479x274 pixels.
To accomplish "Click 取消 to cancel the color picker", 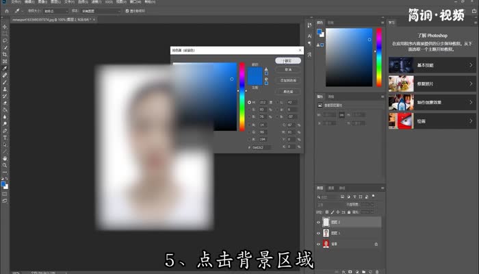I will pyautogui.click(x=288, y=69).
